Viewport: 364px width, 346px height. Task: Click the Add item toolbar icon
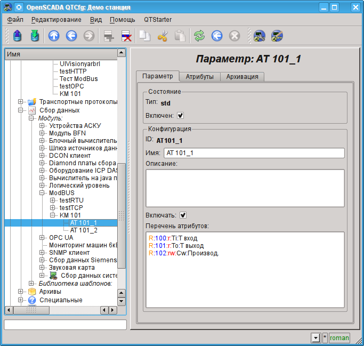click(x=109, y=36)
